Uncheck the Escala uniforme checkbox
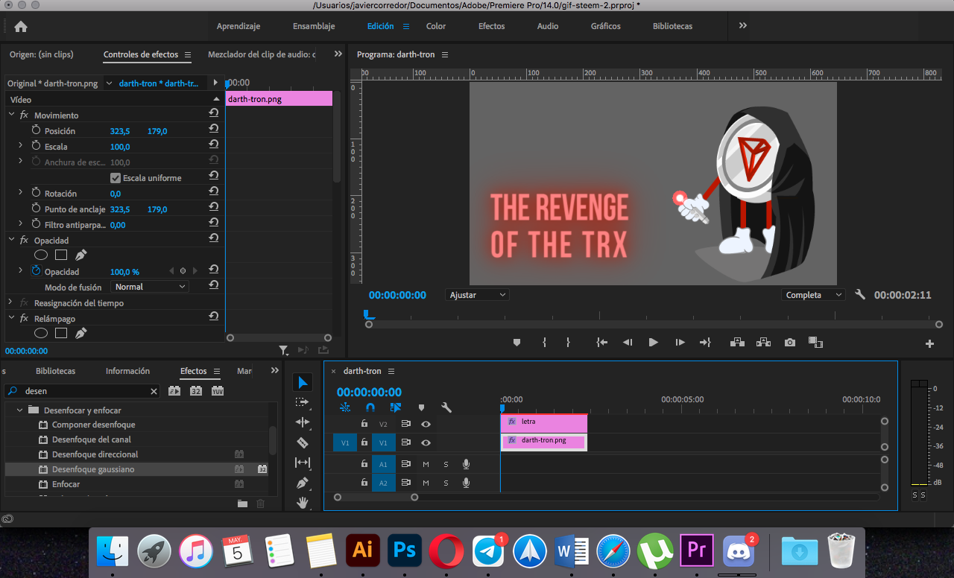This screenshot has height=578, width=954. point(116,178)
